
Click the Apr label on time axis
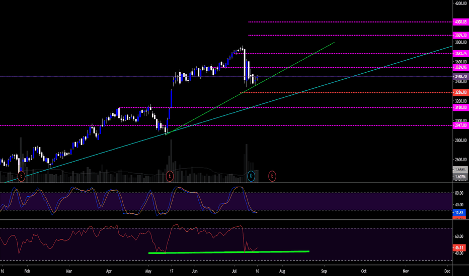click(x=109, y=271)
